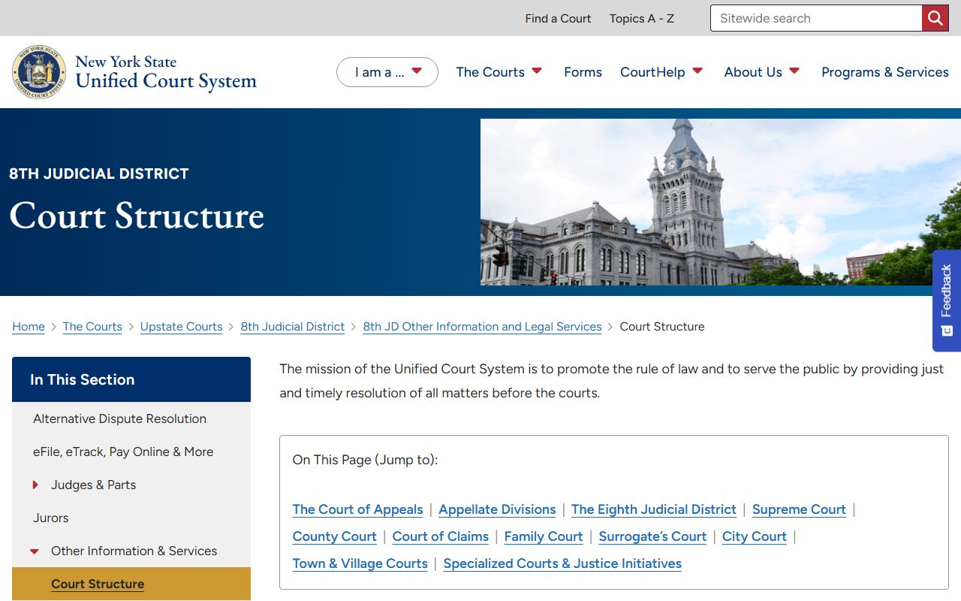Click the courthouse banner photo
The width and height of the screenshot is (961, 601).
click(x=721, y=202)
